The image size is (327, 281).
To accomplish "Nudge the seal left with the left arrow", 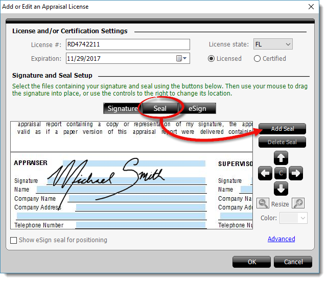I will (x=265, y=173).
